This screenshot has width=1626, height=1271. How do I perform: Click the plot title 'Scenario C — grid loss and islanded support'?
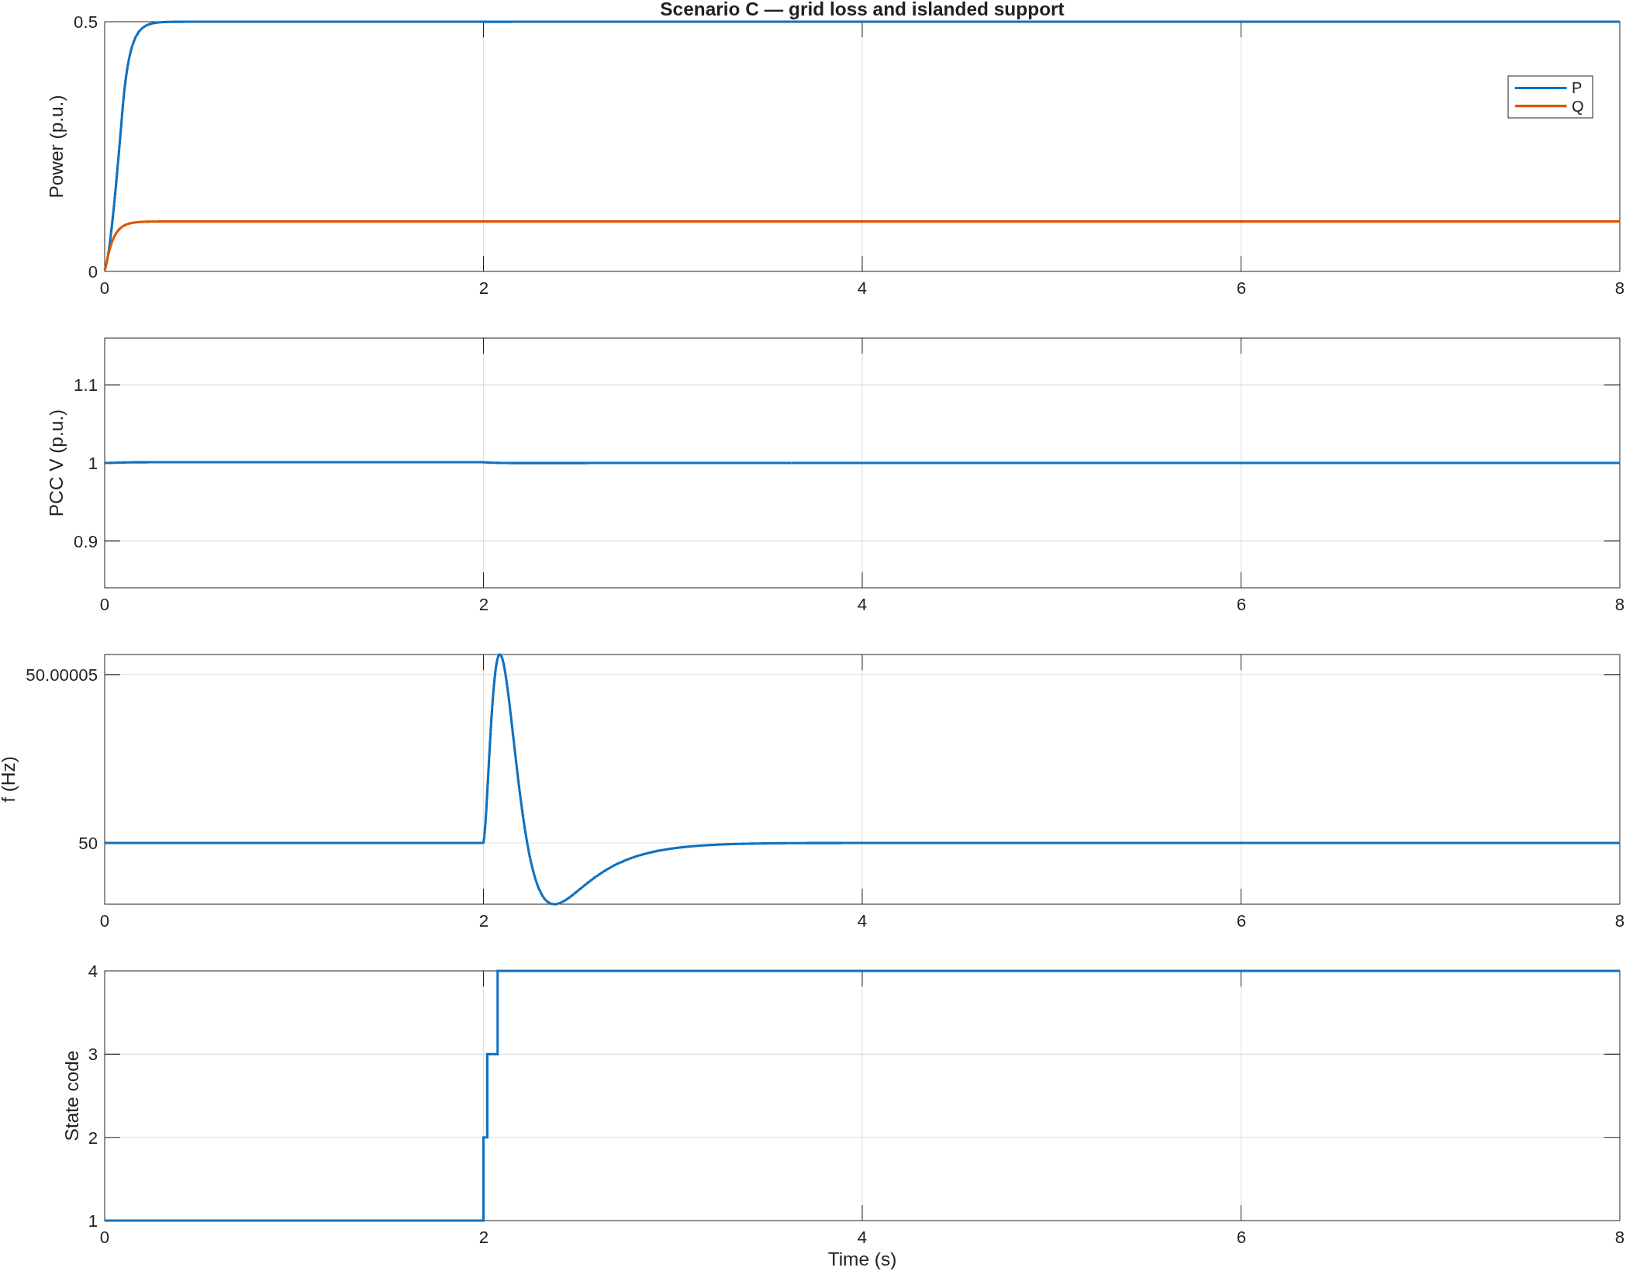(x=861, y=9)
